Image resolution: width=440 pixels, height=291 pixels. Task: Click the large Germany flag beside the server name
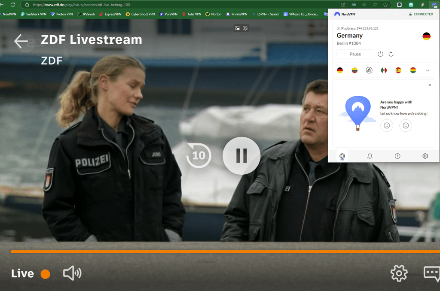click(426, 36)
